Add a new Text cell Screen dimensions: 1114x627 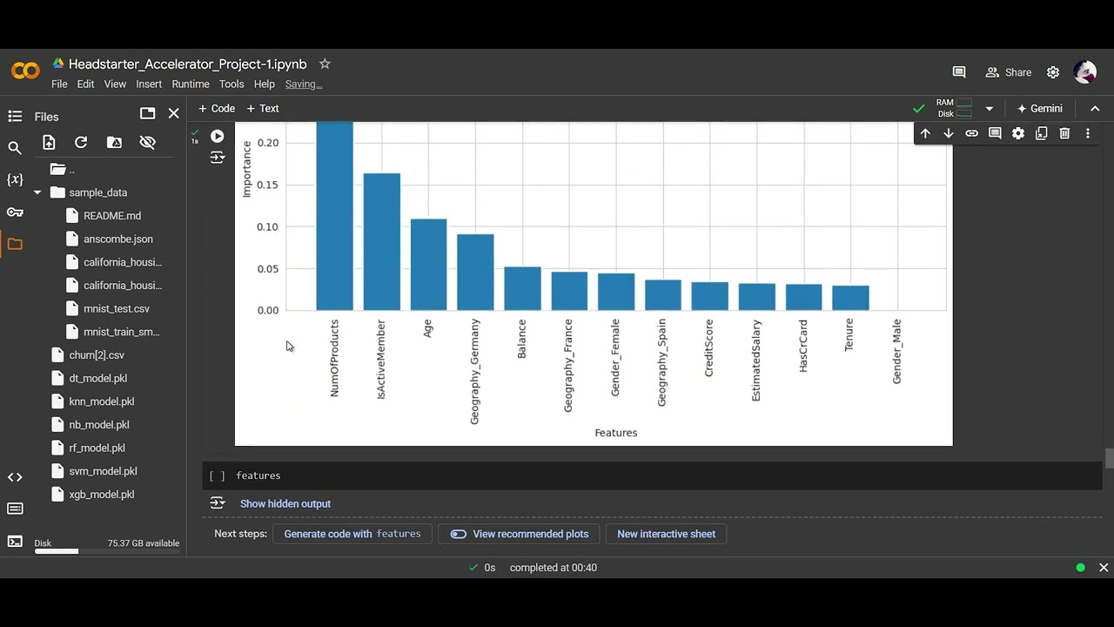click(263, 109)
